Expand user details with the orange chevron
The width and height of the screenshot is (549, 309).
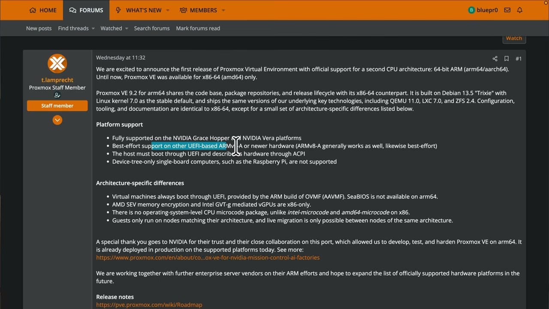[57, 120]
